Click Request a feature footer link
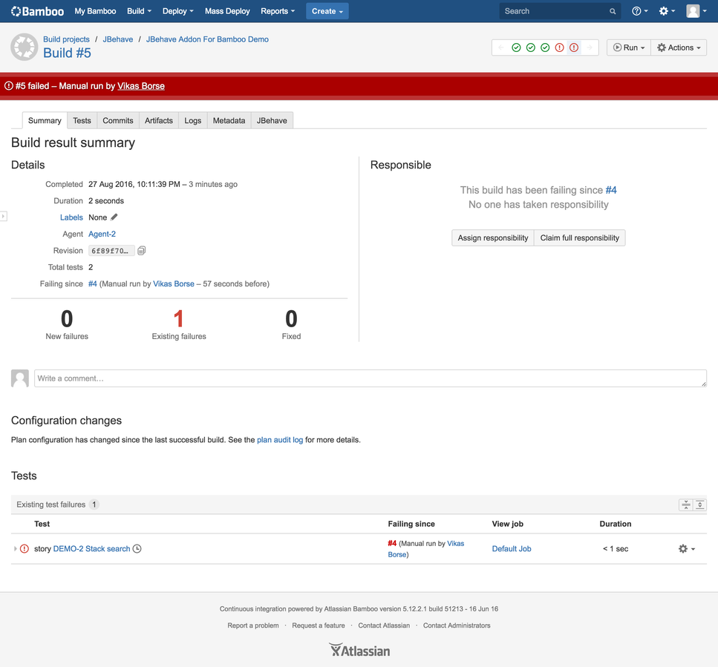 click(319, 625)
